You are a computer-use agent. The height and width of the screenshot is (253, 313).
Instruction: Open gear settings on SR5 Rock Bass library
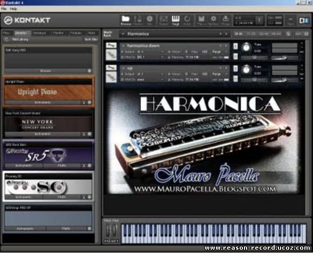(90, 165)
